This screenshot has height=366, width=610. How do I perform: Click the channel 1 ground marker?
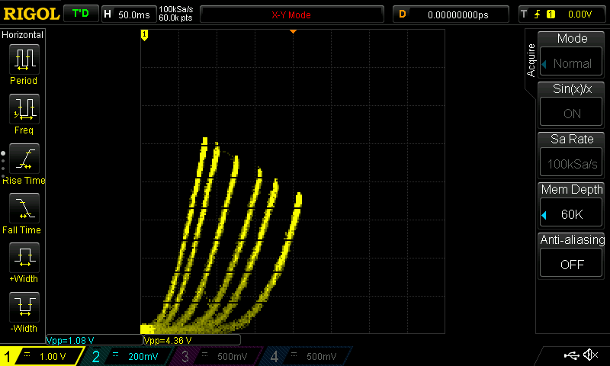tap(144, 35)
